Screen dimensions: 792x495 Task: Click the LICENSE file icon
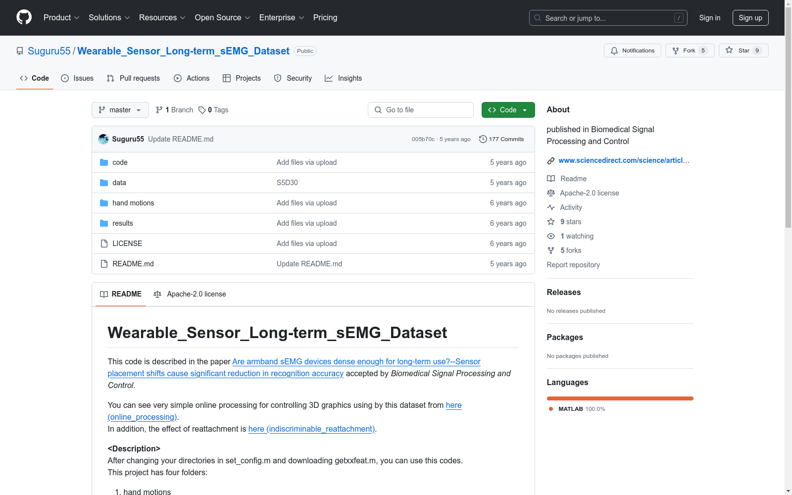coord(104,244)
